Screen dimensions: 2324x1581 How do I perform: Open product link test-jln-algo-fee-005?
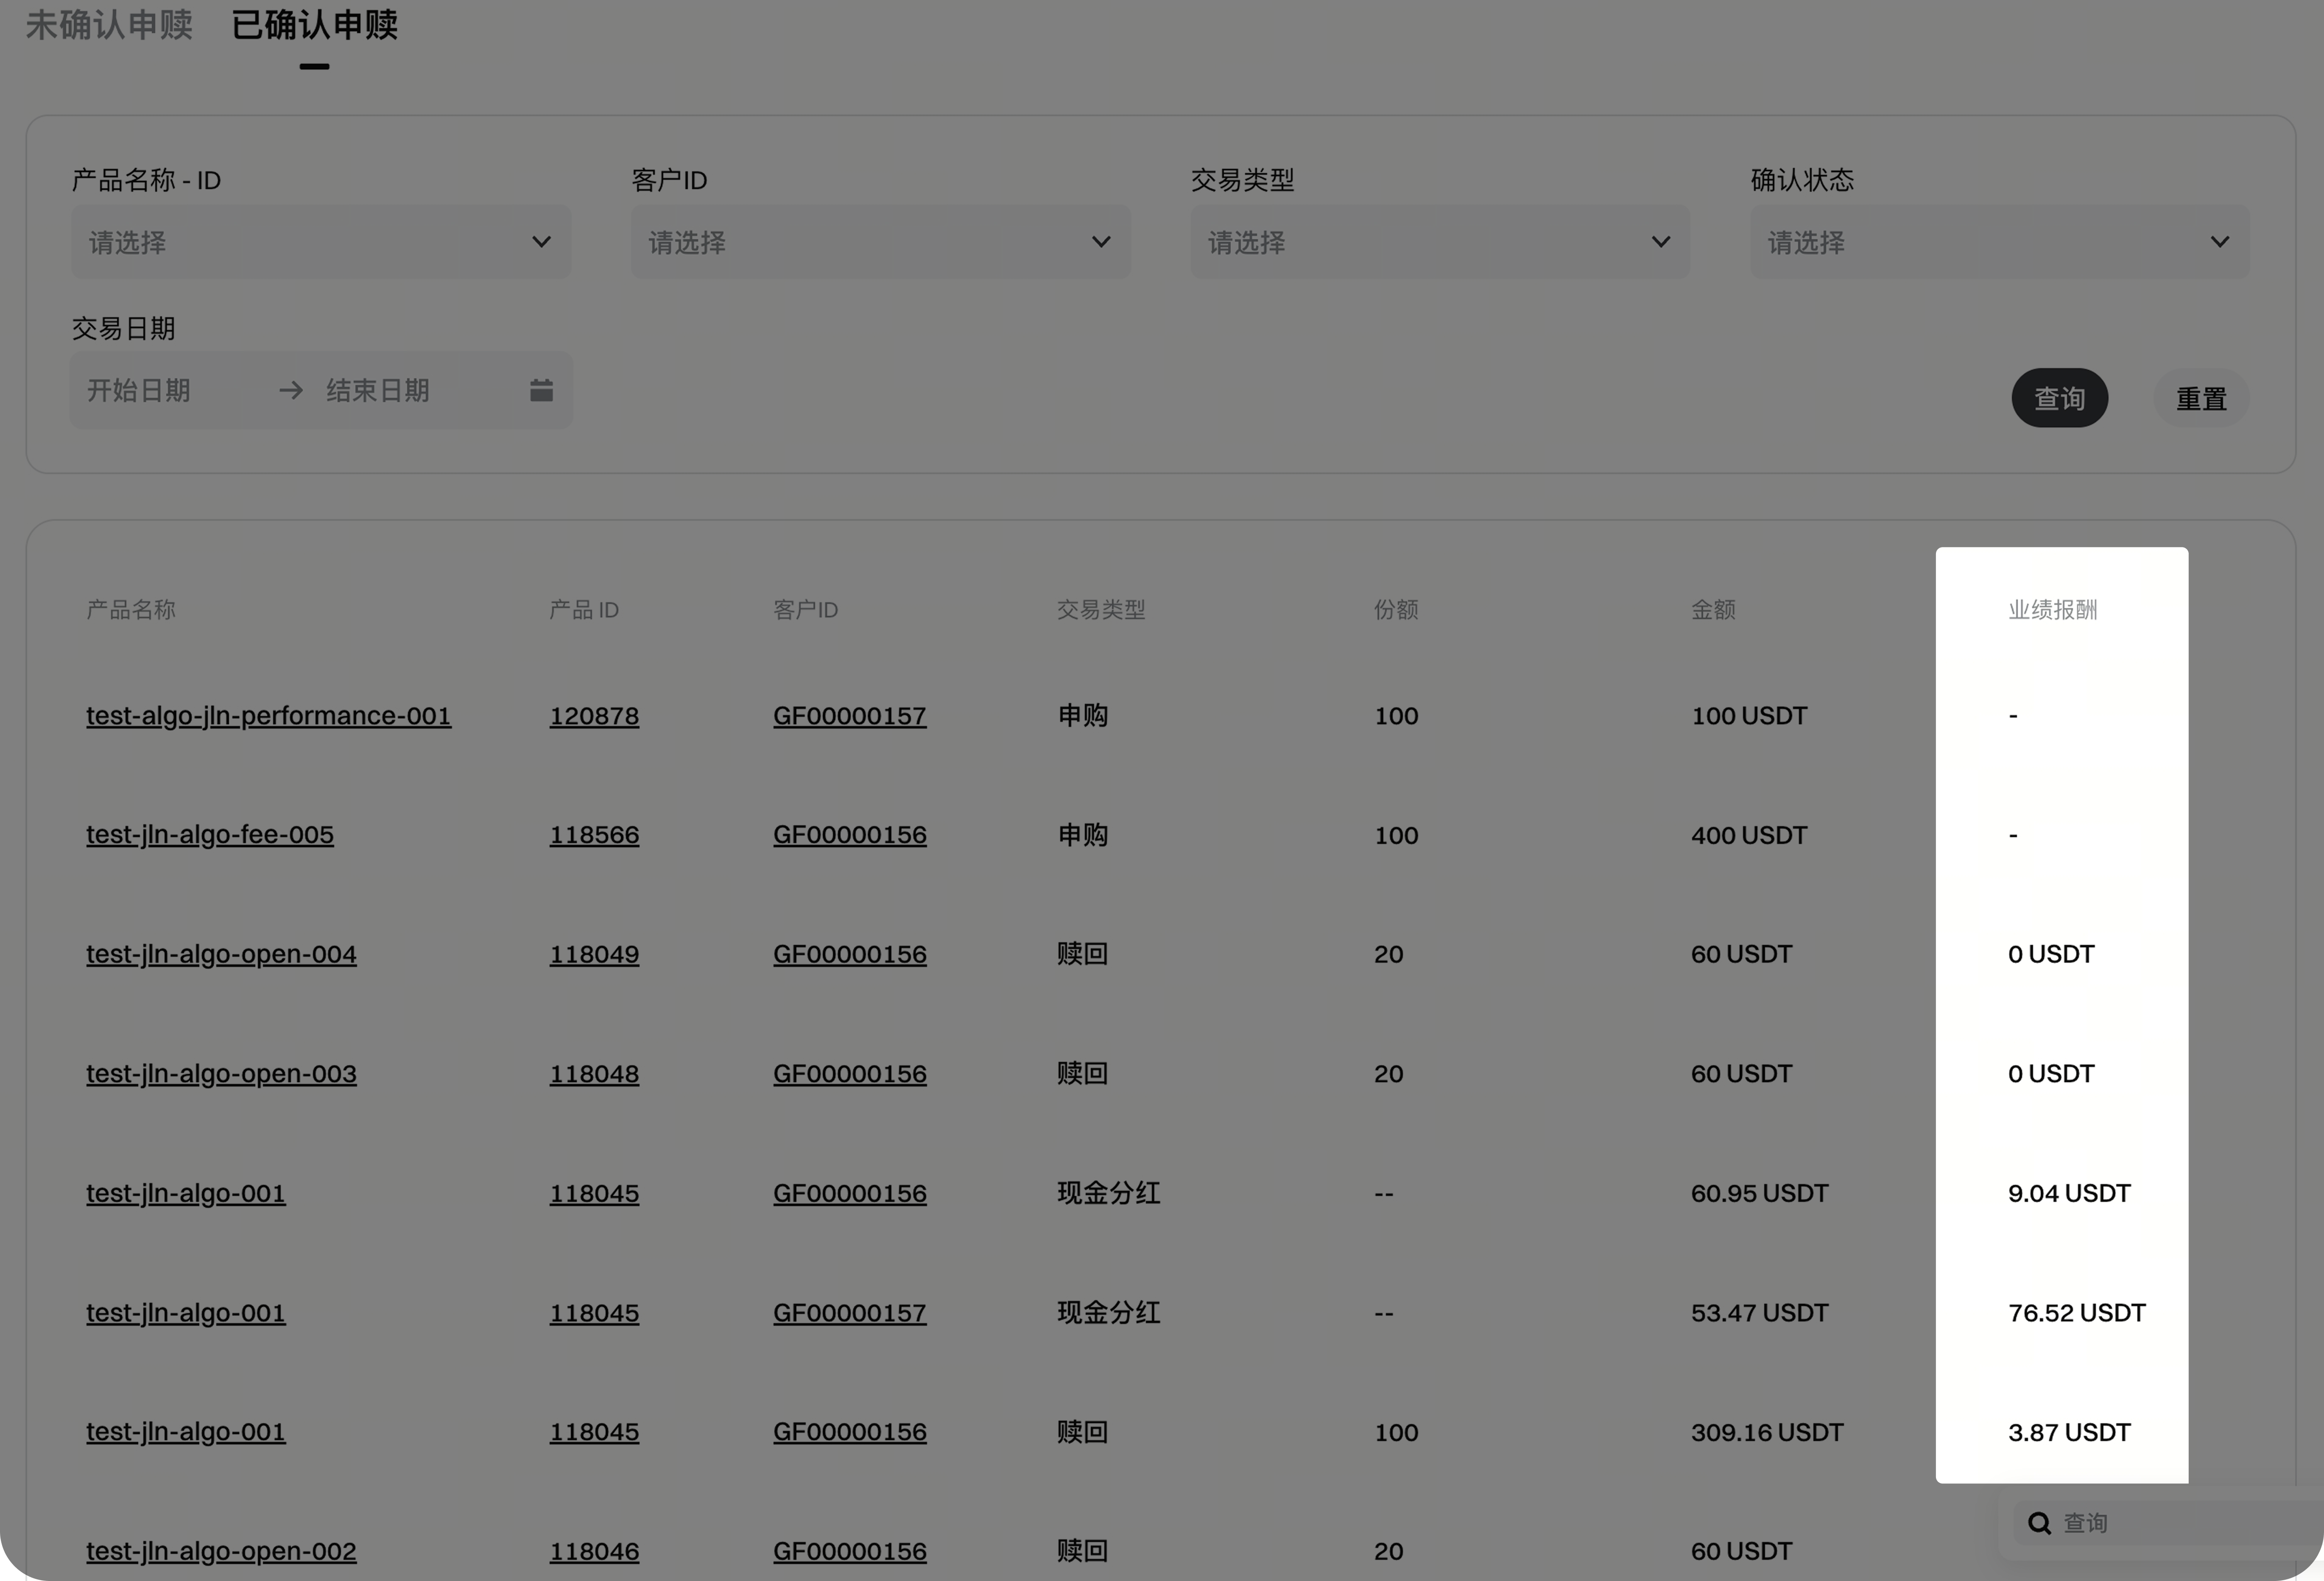[210, 835]
